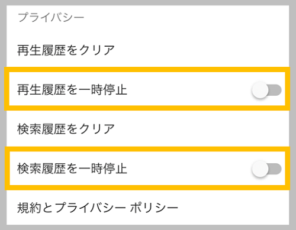Click the プライバシー section header
This screenshot has width=296, height=230.
(51, 17)
